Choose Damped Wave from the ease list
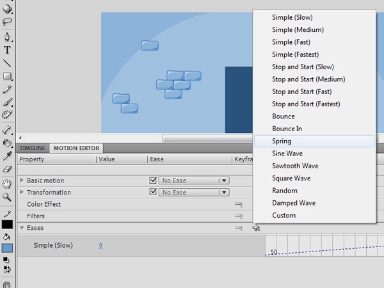This screenshot has height=288, width=384. [293, 203]
